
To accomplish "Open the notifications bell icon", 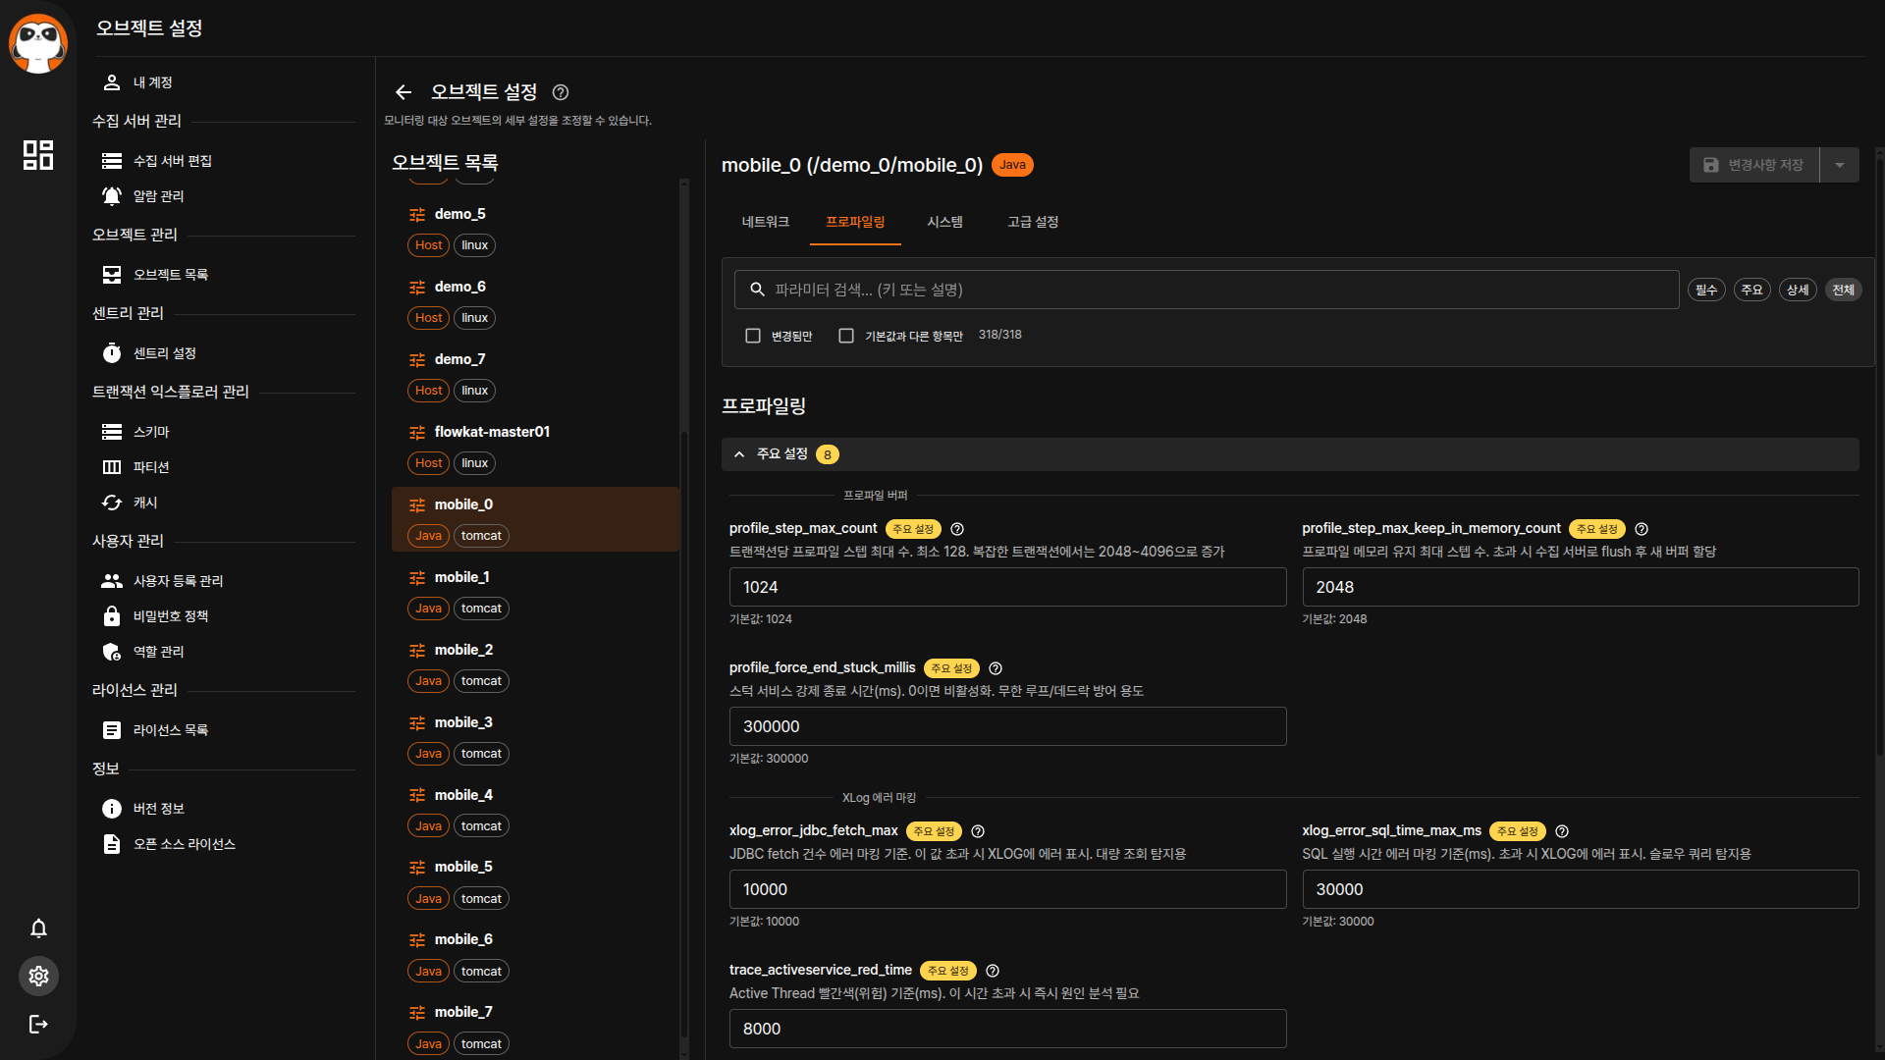I will (38, 928).
